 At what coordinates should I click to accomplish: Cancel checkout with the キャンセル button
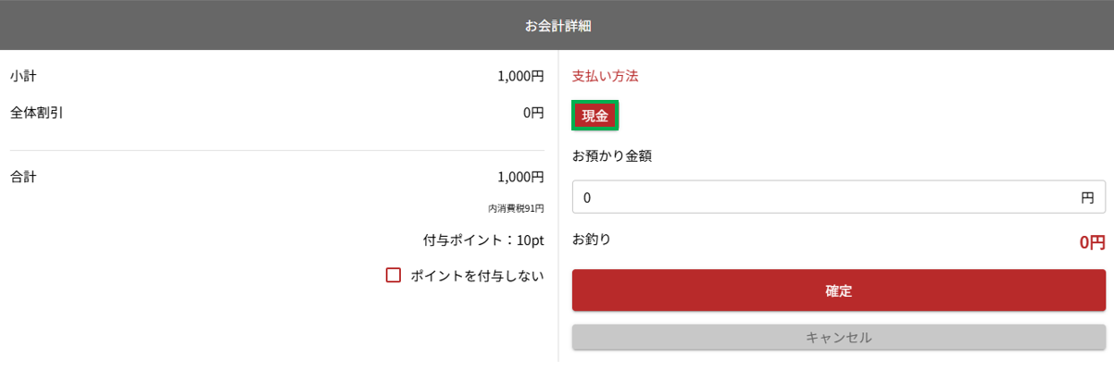point(839,338)
